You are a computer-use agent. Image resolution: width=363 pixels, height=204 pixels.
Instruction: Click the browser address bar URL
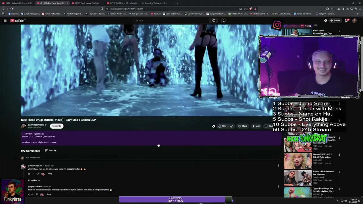click(x=126, y=9)
